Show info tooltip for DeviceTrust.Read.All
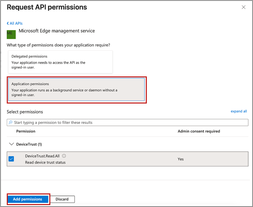The height and width of the screenshot is (207, 253). pos(64,156)
